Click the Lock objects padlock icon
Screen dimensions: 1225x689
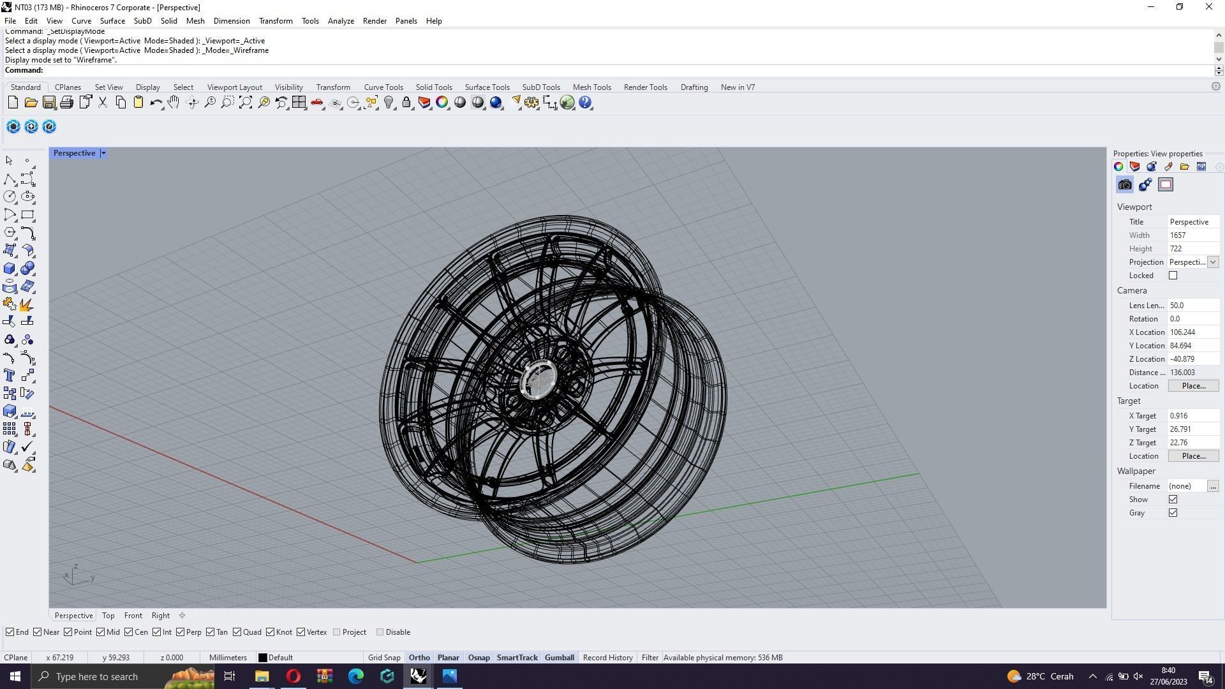[x=406, y=103]
